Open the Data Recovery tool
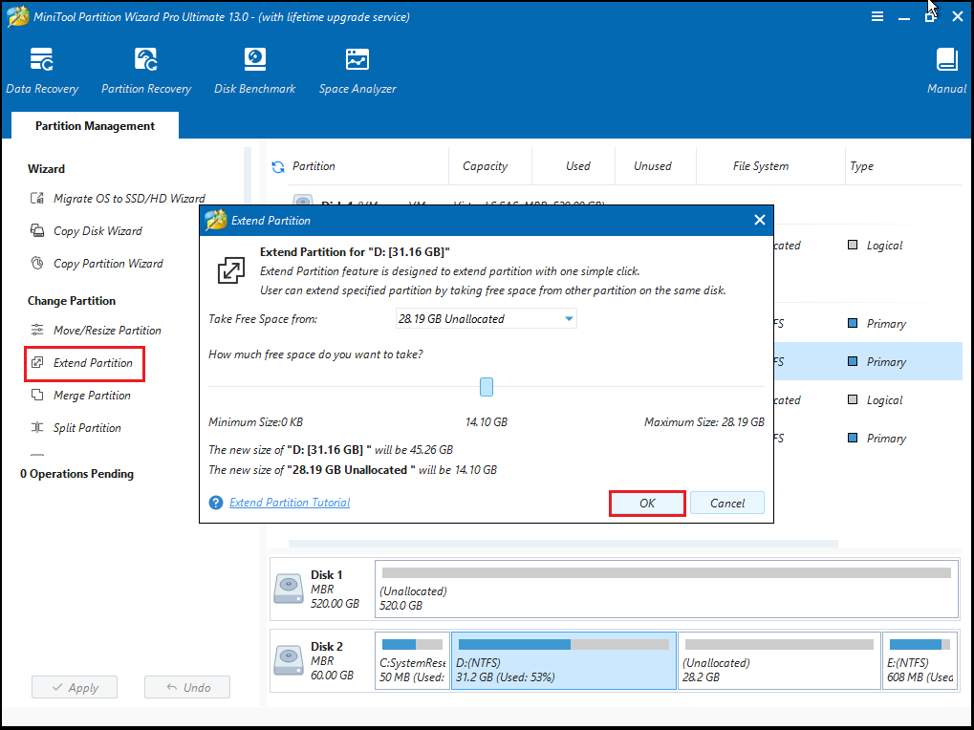The image size is (974, 730). click(42, 72)
